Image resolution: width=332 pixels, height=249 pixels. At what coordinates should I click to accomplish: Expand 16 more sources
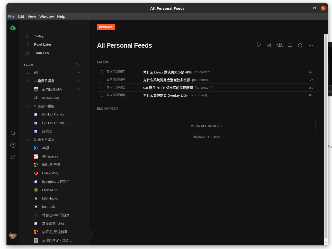tap(46, 98)
